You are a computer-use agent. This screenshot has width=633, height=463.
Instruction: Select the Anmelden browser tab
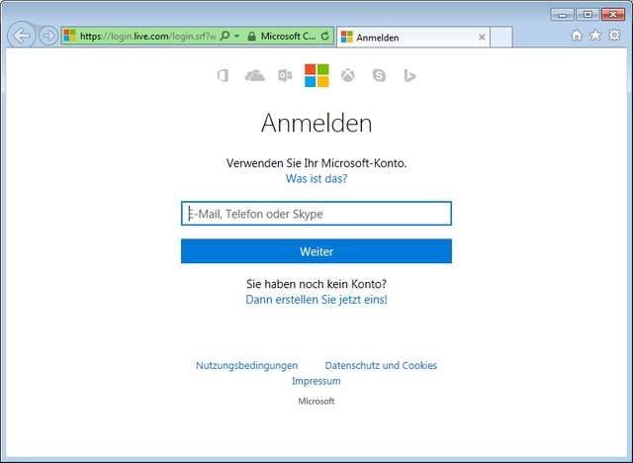[x=412, y=38]
